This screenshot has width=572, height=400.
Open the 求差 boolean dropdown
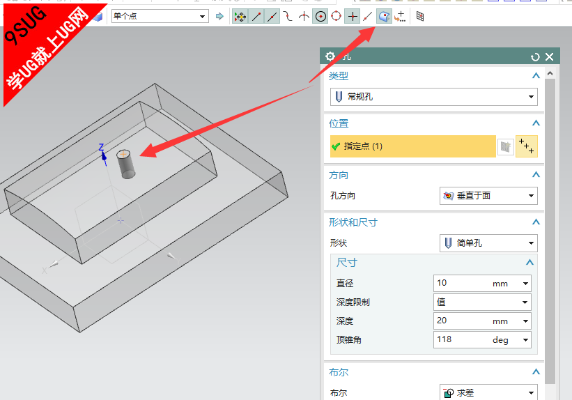pyautogui.click(x=488, y=393)
